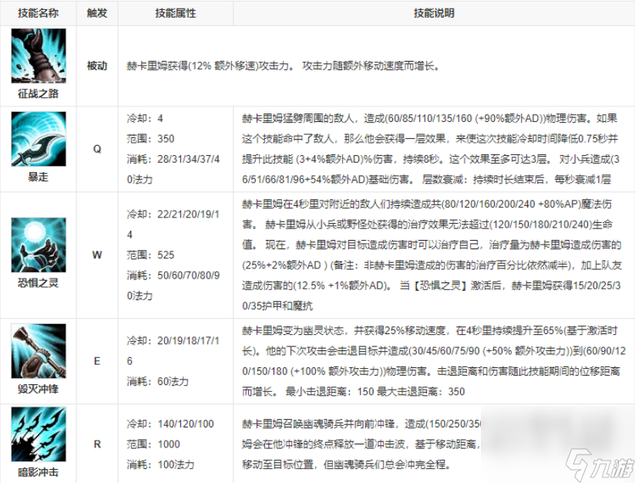Click the Q trigger key cell
The width and height of the screenshot is (635, 483).
click(x=97, y=149)
